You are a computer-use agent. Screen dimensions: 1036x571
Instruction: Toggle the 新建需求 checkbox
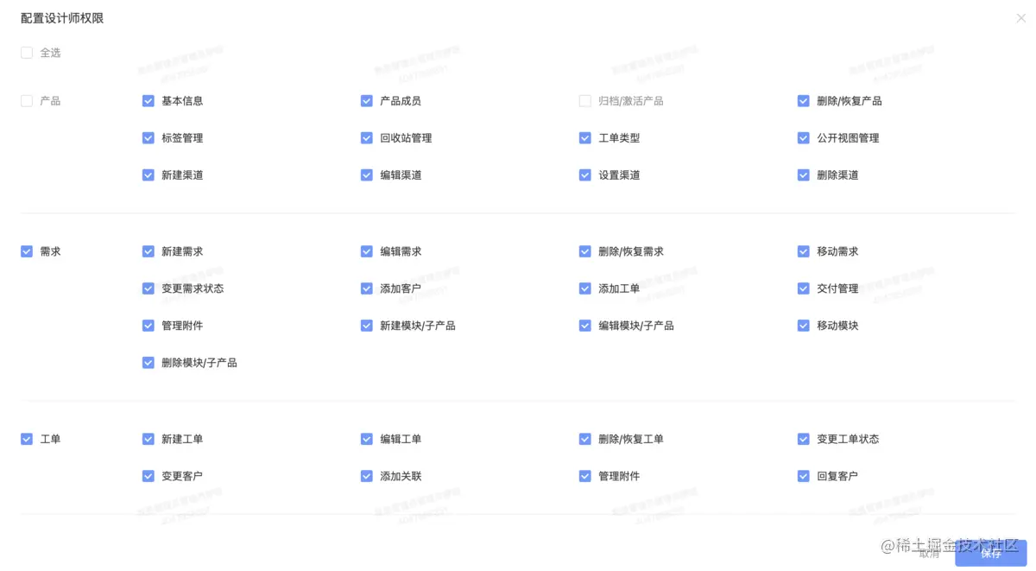click(148, 252)
